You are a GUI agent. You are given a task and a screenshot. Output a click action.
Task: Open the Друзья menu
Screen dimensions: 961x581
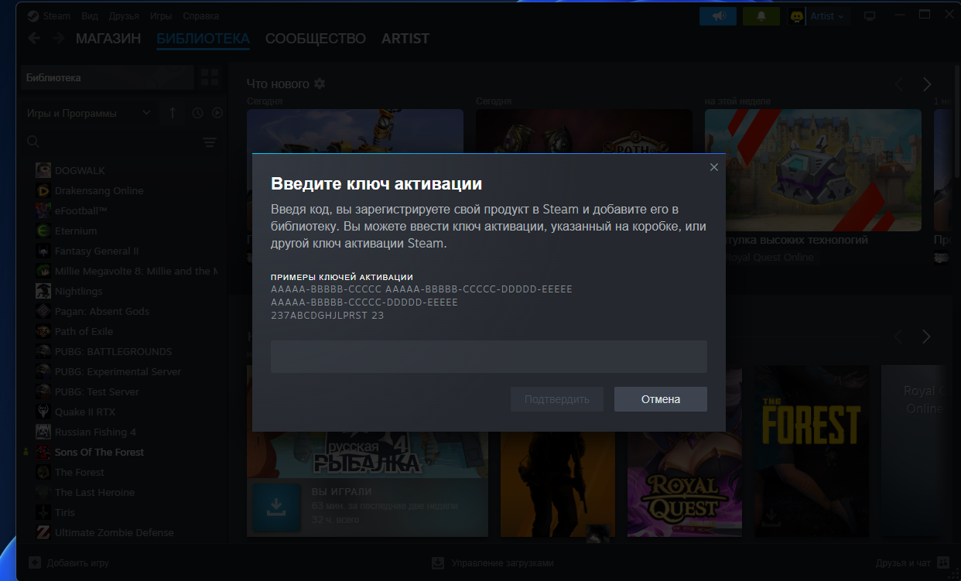tap(125, 15)
